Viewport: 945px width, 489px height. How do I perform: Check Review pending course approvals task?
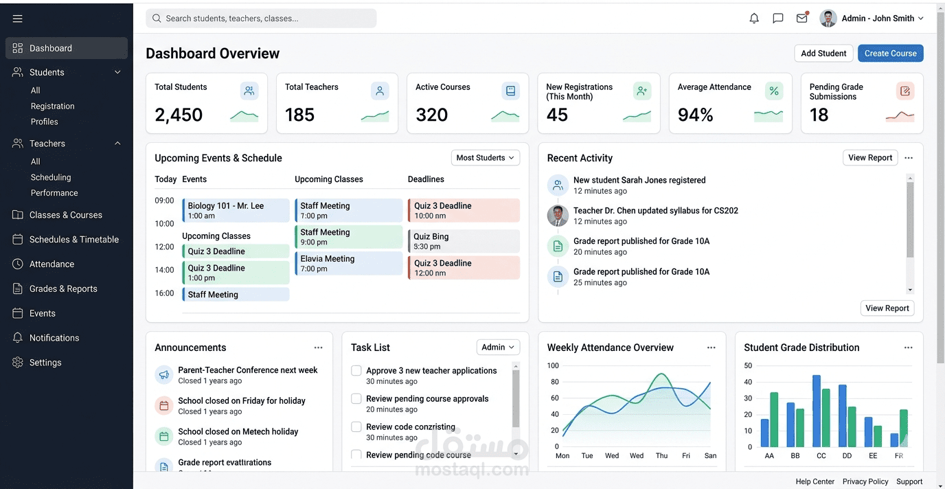point(356,399)
